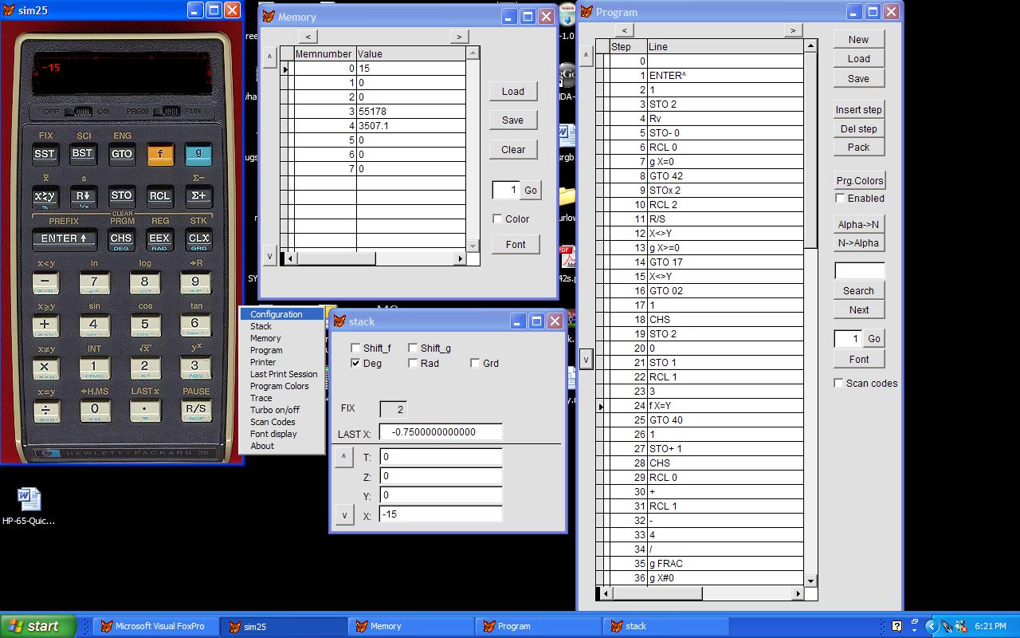Click Program list horizontal scrollbar thumb
The width and height of the screenshot is (1020, 638).
657,593
